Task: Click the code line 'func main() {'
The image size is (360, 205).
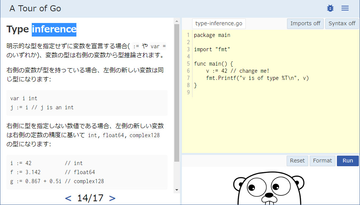Action: click(213, 64)
